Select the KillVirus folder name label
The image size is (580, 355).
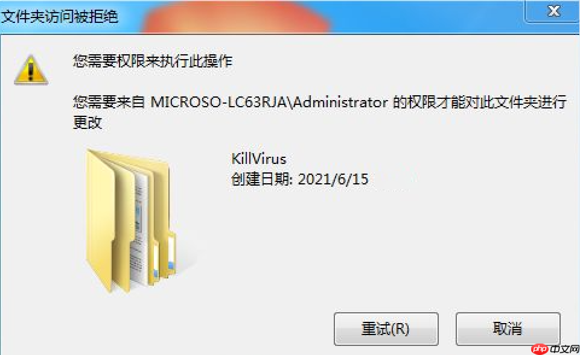(x=258, y=159)
